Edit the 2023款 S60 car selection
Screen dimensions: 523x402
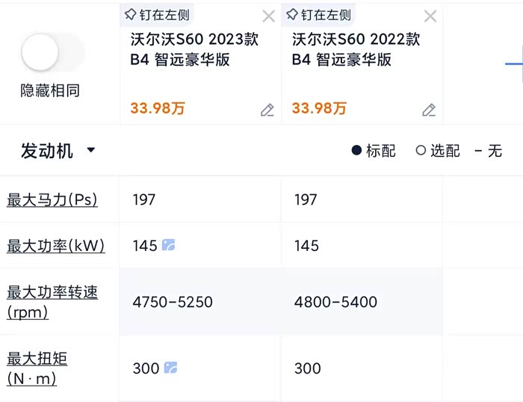267,110
